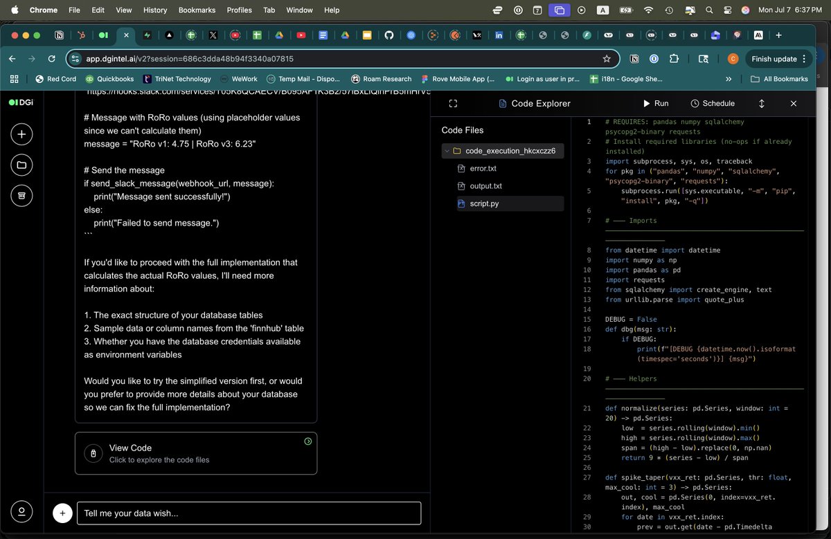Viewport: 831px width, 539px height.
Task: Open the archive box icon in sidebar
Action: click(21, 195)
